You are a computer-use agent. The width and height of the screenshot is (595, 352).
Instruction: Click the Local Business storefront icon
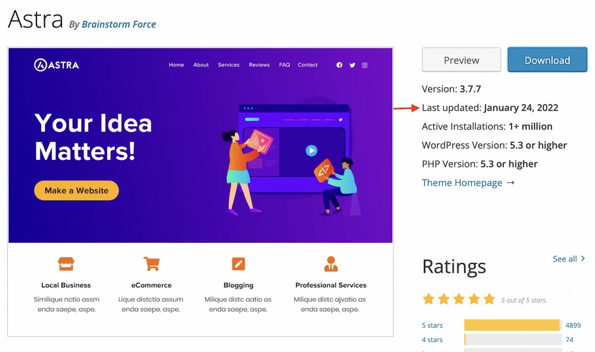click(66, 264)
